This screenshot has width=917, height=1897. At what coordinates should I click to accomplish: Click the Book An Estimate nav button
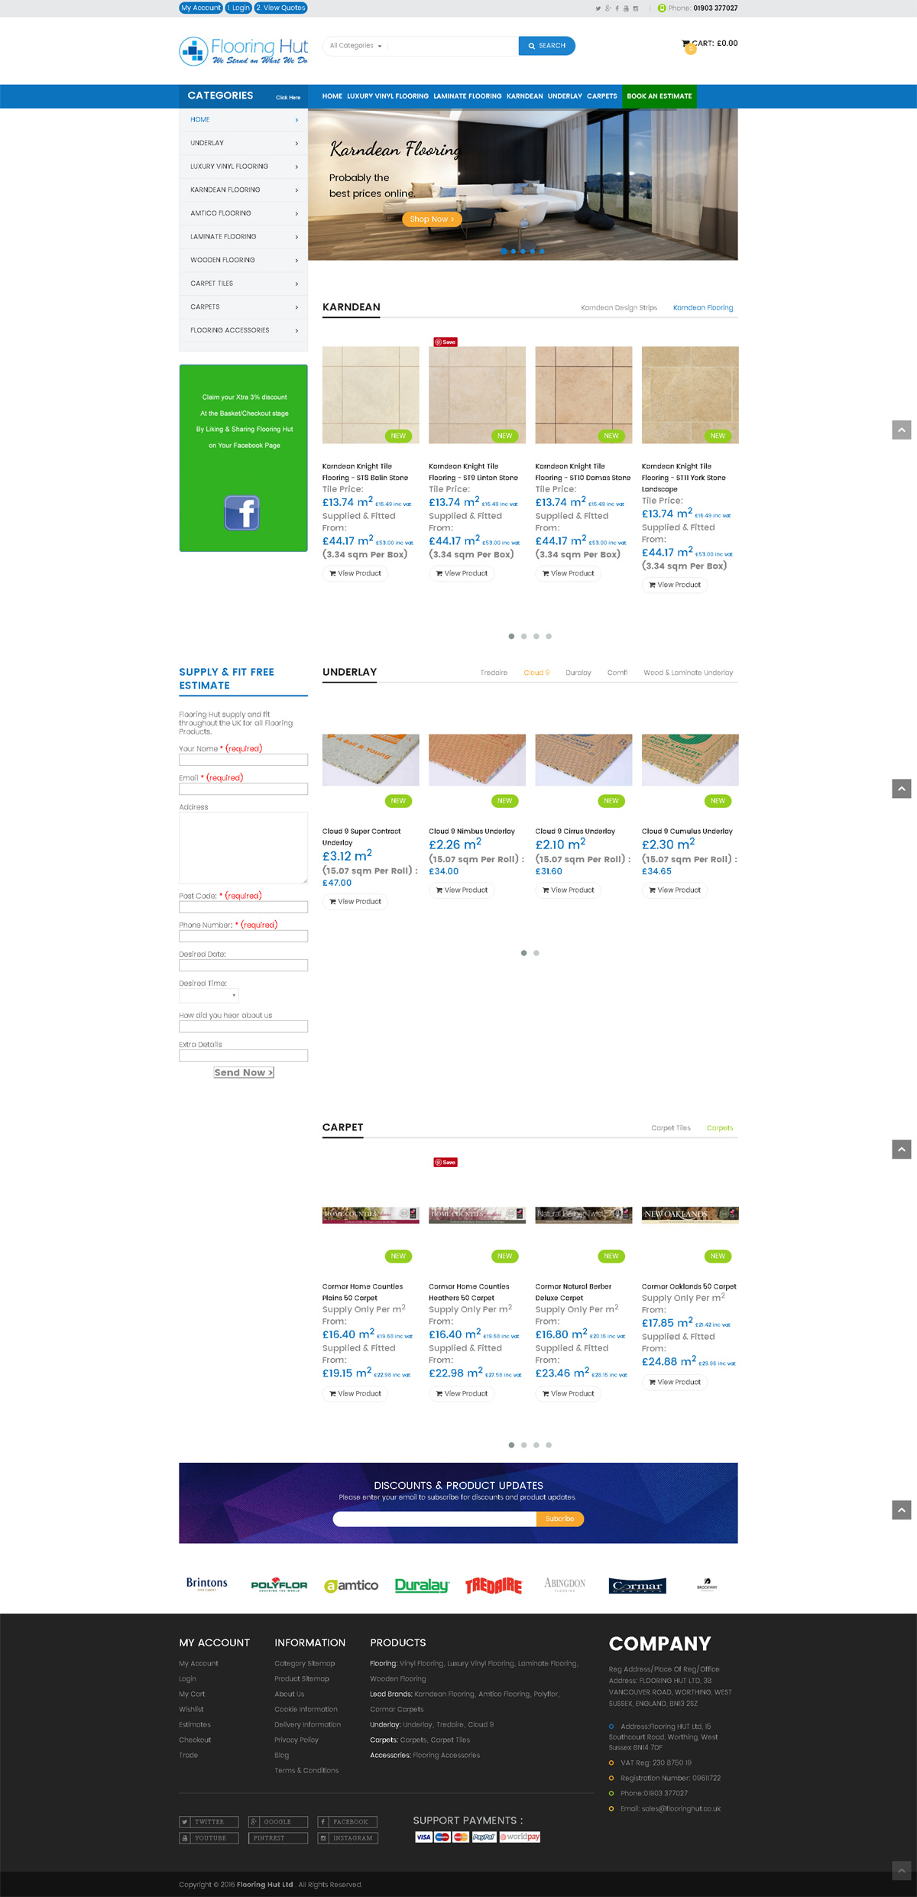coord(659,96)
